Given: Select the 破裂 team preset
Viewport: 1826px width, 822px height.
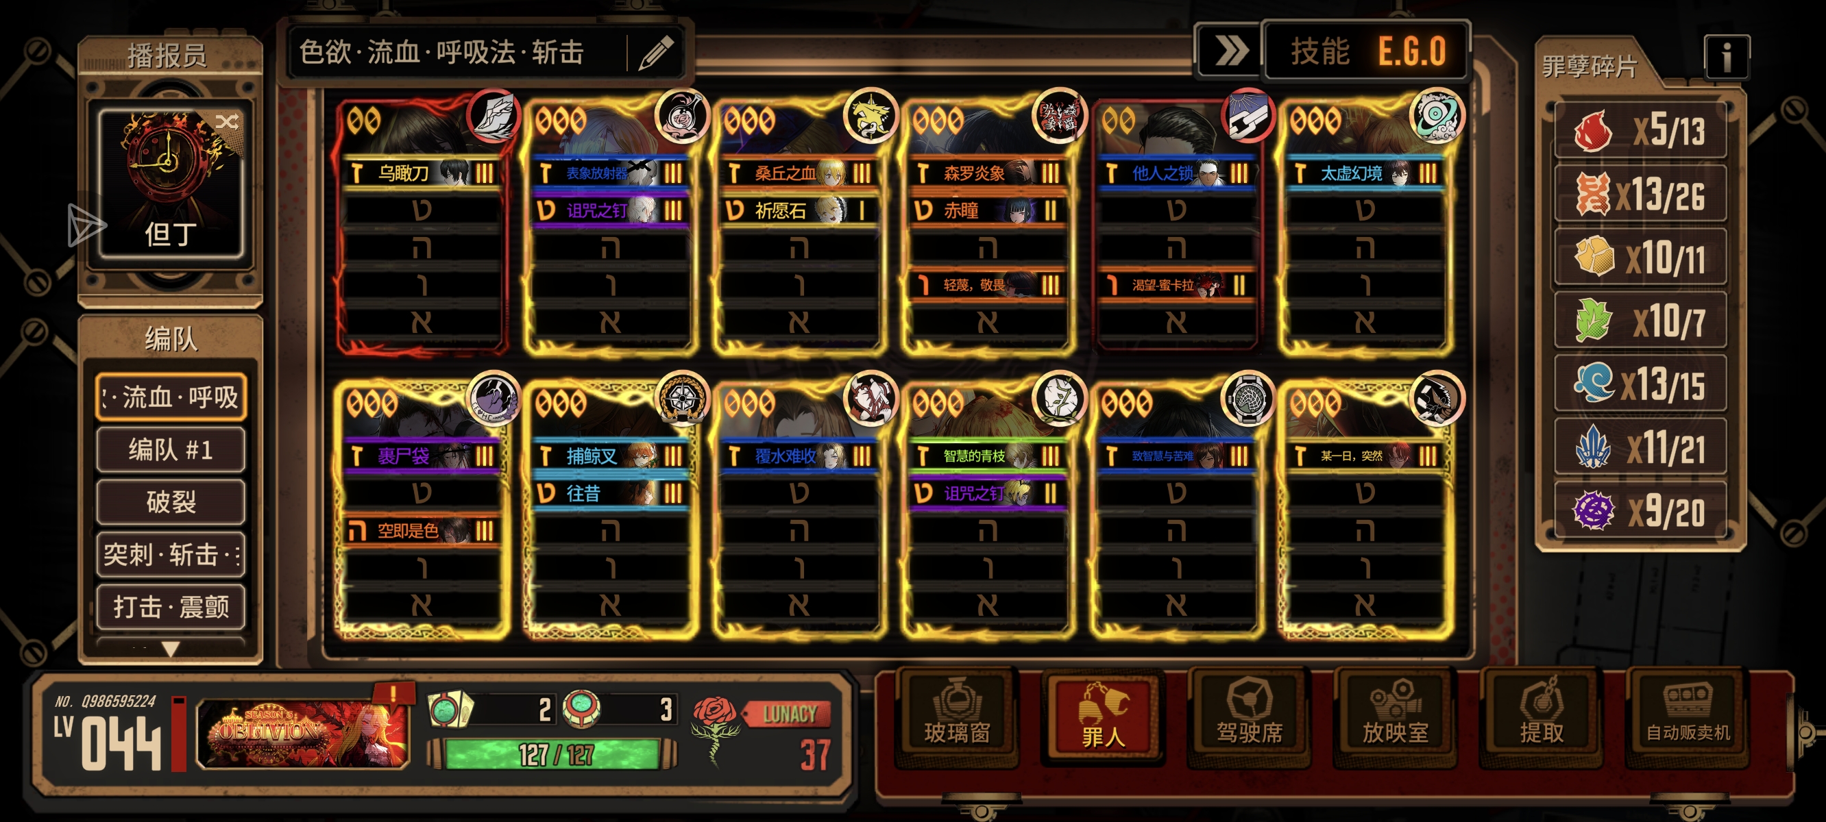Looking at the screenshot, I should (171, 501).
